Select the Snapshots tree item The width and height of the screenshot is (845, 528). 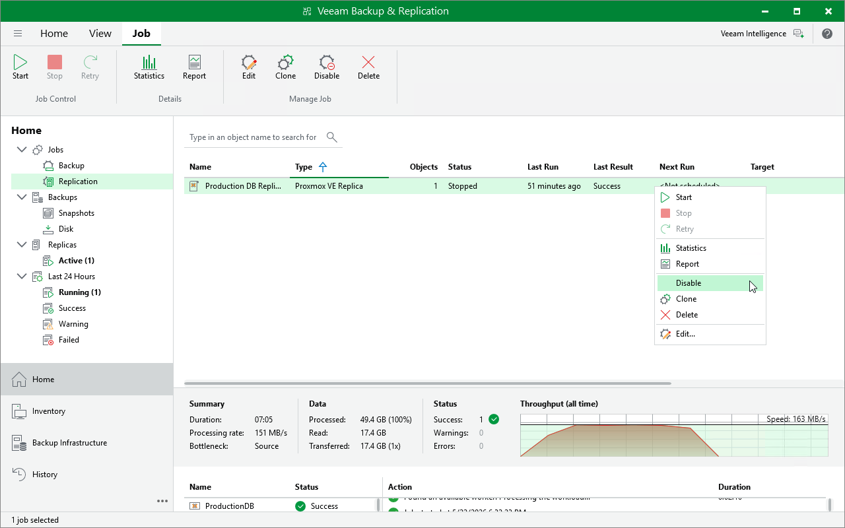point(76,213)
